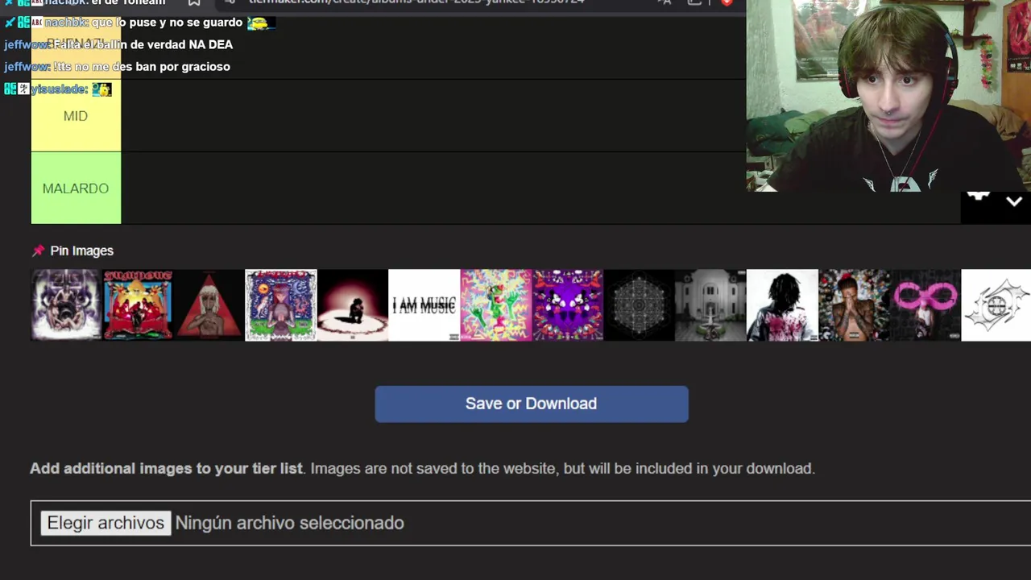Select the white cover with silver emblem
This screenshot has height=580, width=1031.
click(997, 305)
